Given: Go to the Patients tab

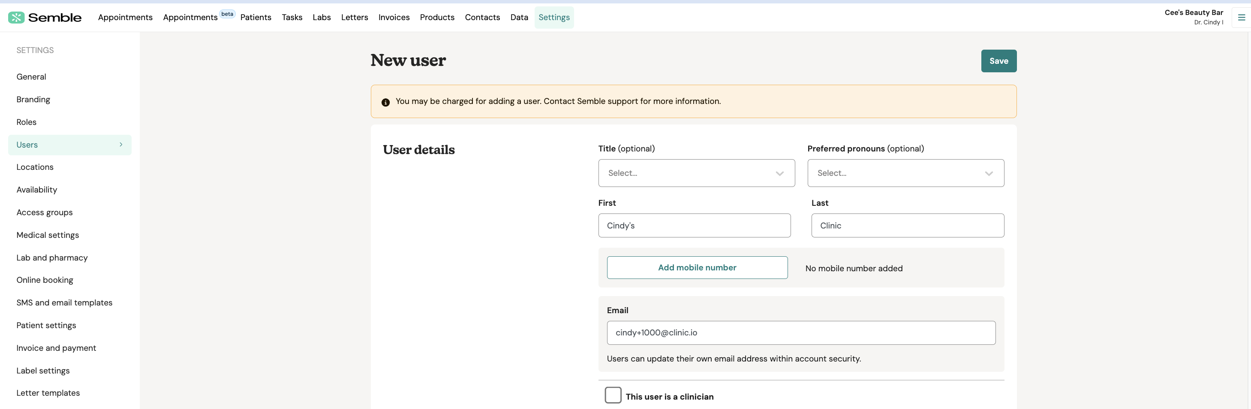Looking at the screenshot, I should (256, 18).
